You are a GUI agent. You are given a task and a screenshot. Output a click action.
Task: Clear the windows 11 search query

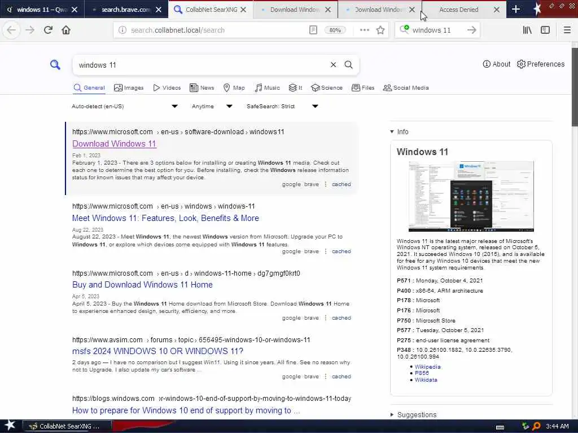point(333,65)
